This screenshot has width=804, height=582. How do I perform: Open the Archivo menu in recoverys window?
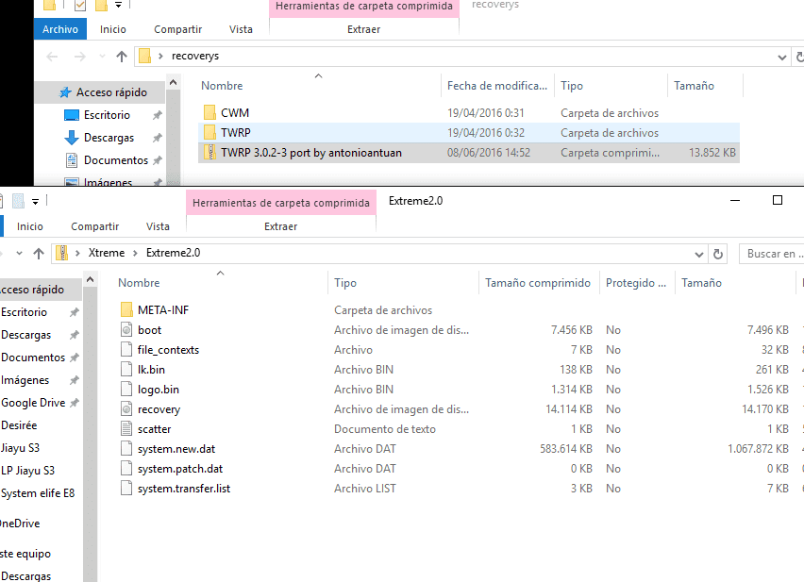click(x=60, y=29)
